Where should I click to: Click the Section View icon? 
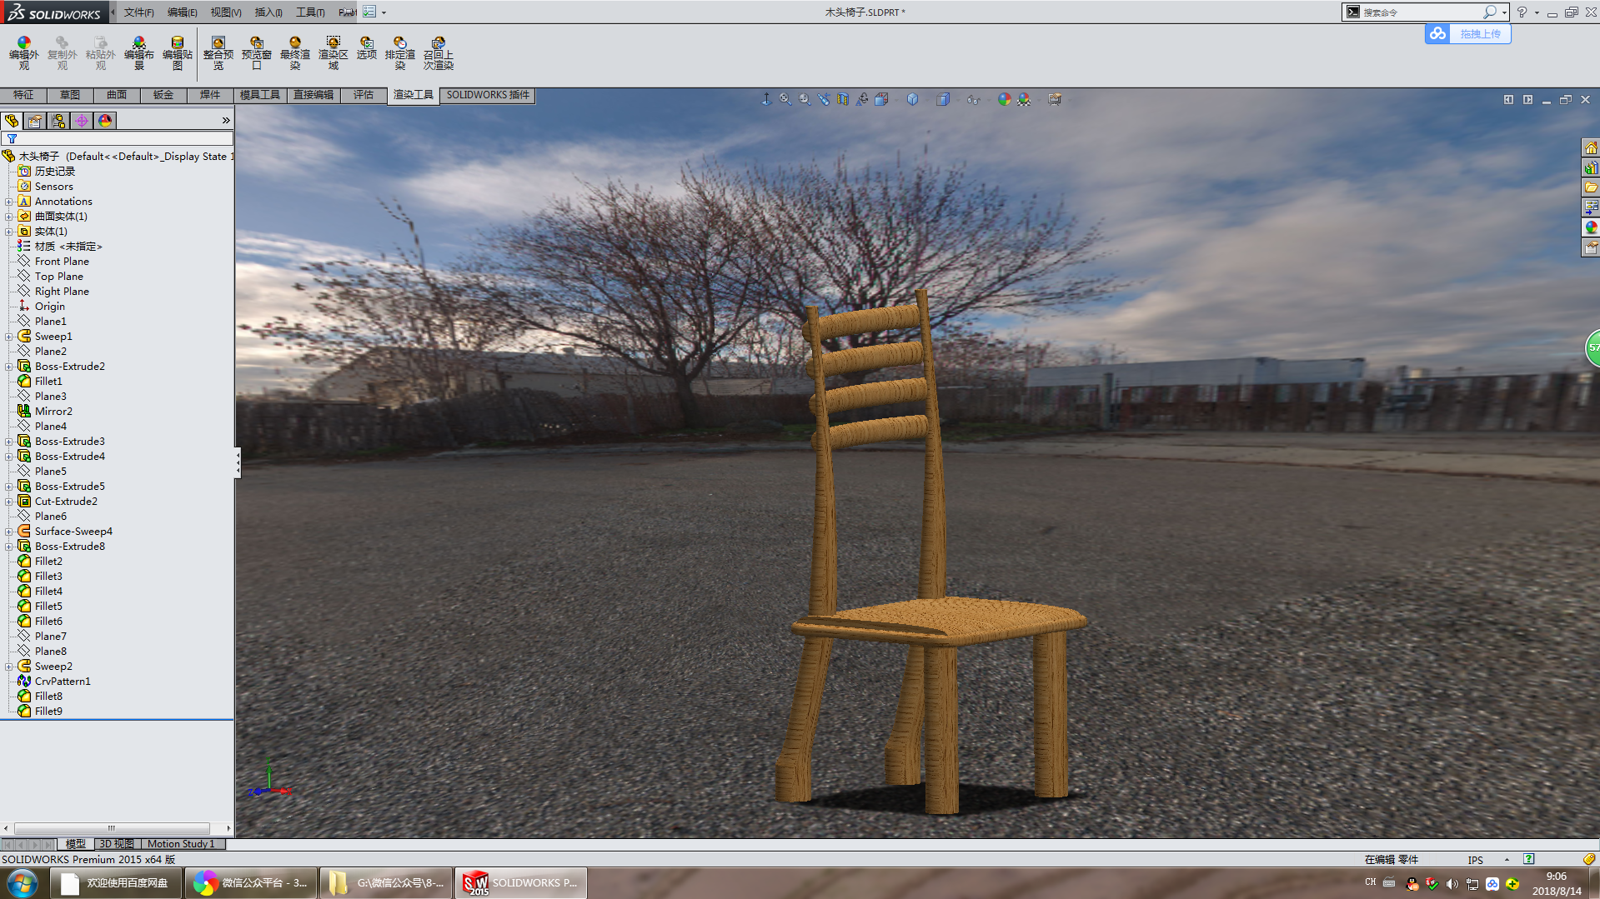click(x=843, y=99)
